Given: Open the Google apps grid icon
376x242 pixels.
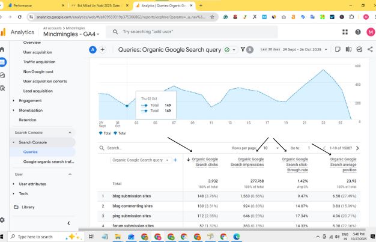Looking at the screenshot, I should [x=345, y=32].
